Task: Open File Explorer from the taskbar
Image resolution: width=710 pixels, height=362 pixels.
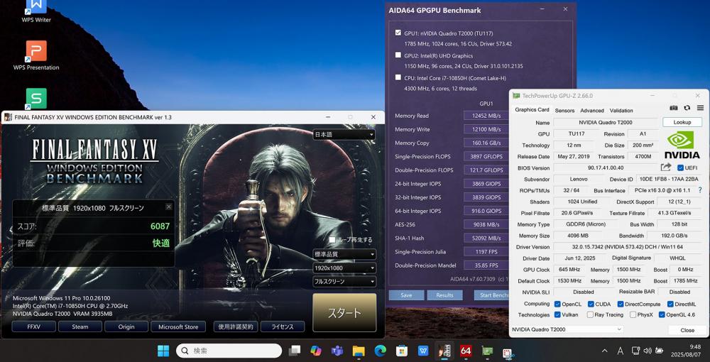Action: click(x=359, y=351)
